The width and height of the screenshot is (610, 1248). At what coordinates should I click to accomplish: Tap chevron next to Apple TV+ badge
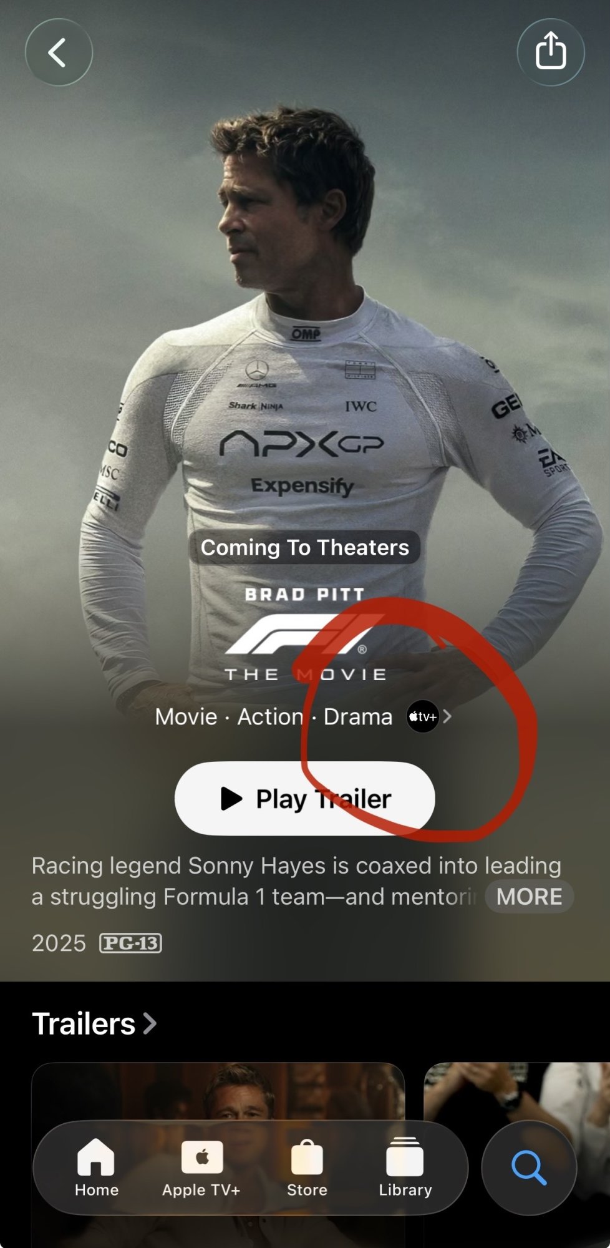(x=447, y=717)
